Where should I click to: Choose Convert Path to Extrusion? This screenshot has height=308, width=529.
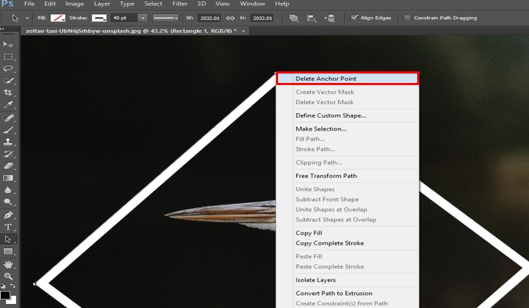click(348, 293)
